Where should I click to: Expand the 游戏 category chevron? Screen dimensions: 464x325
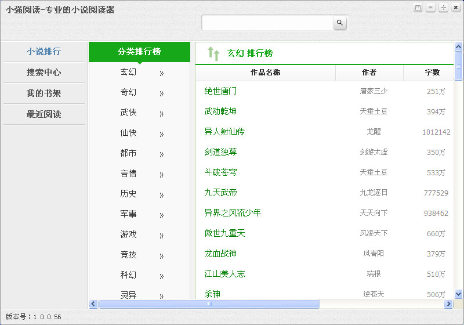pyautogui.click(x=161, y=236)
